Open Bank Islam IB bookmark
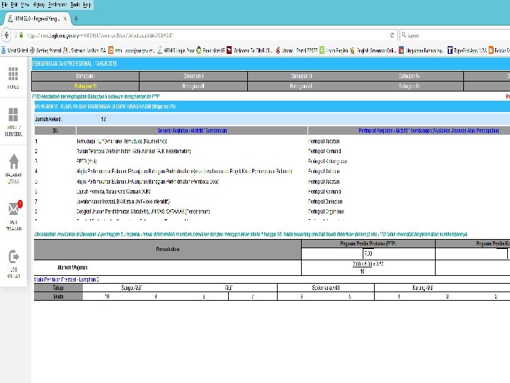This screenshot has width=510, height=383. click(x=210, y=50)
